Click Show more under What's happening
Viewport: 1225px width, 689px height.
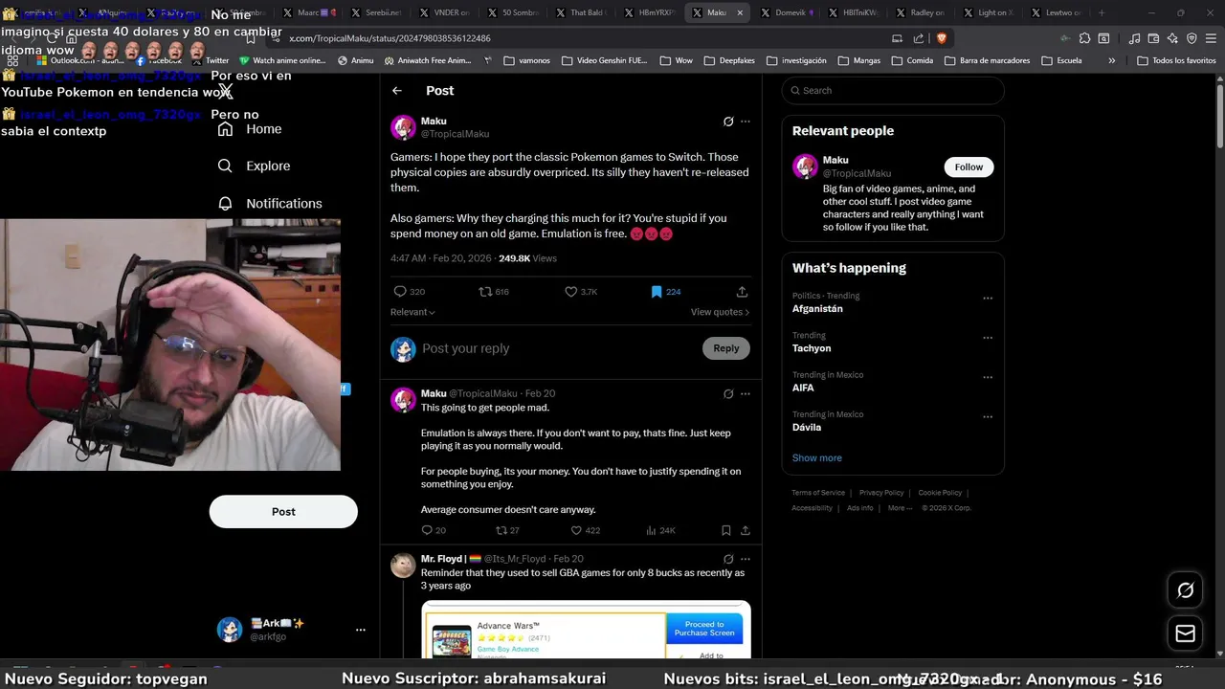(x=817, y=457)
